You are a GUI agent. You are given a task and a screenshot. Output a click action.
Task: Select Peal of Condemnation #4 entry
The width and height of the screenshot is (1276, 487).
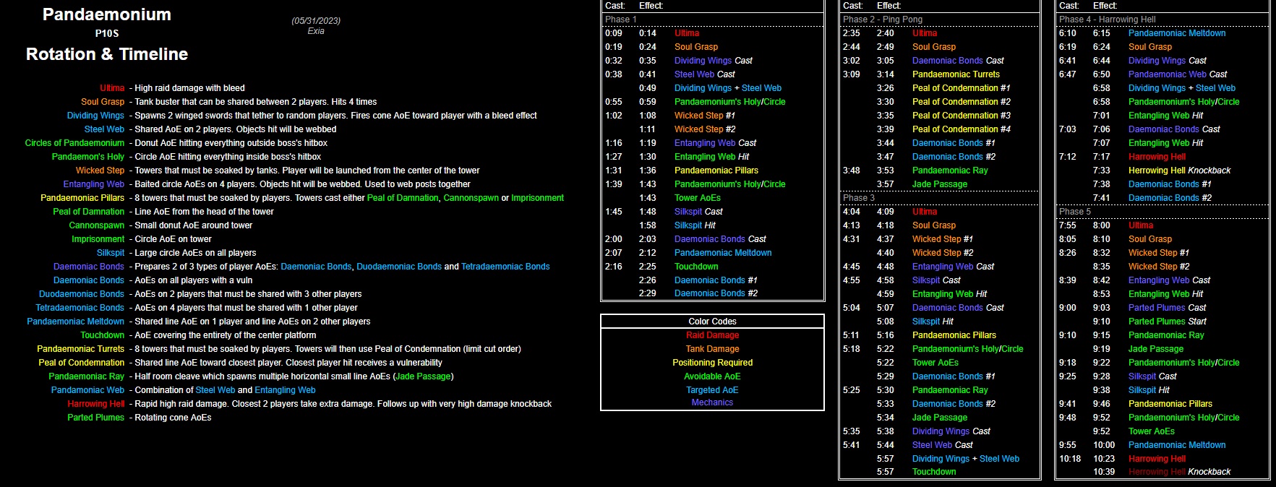961,129
